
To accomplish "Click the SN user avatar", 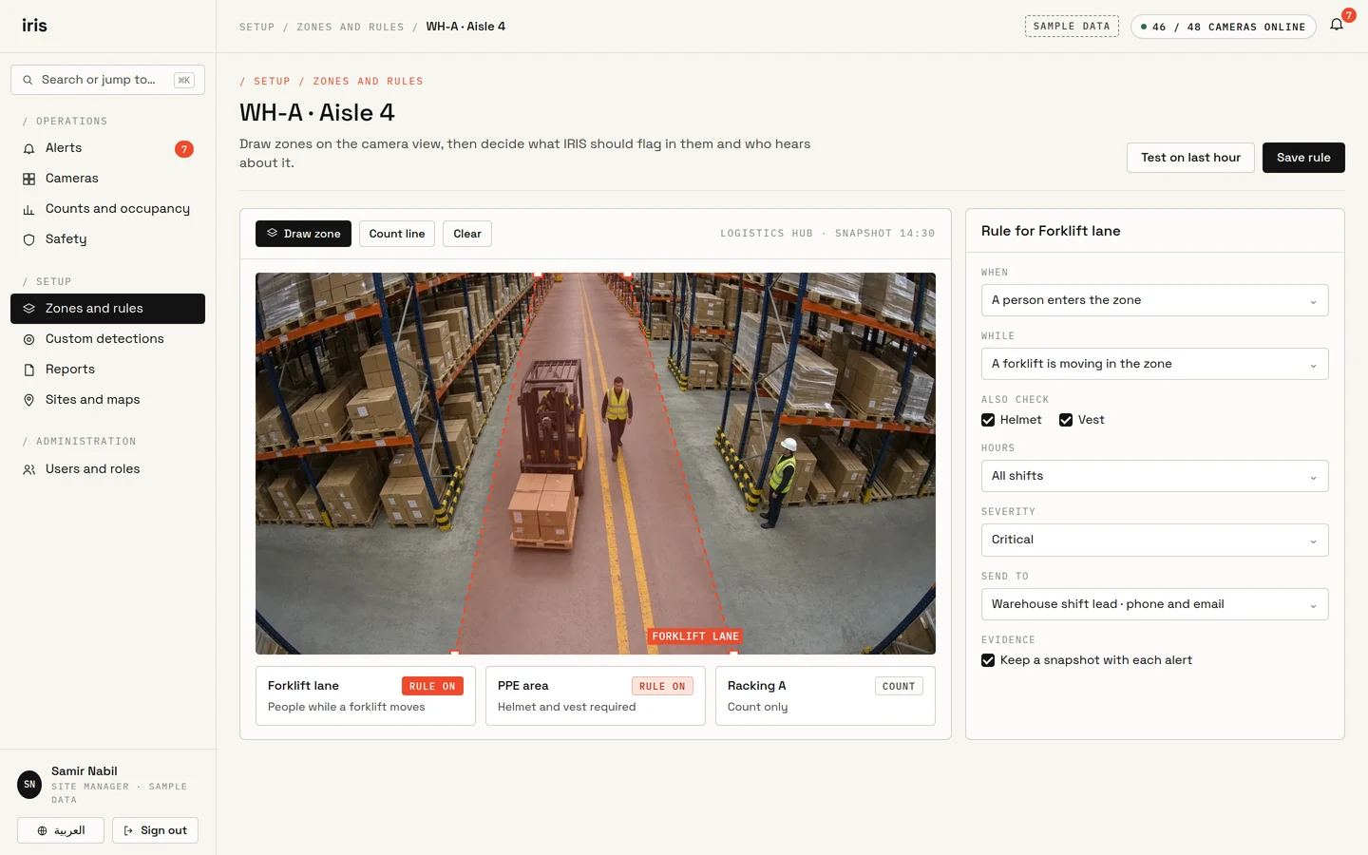I will click(29, 785).
